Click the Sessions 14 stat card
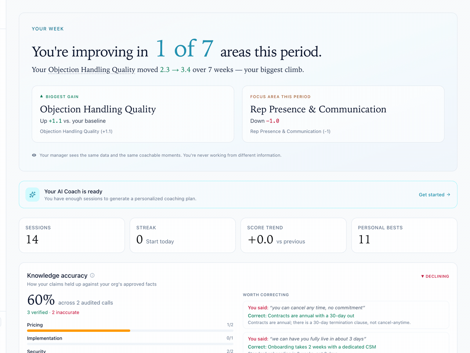470x353 pixels. coord(72,235)
